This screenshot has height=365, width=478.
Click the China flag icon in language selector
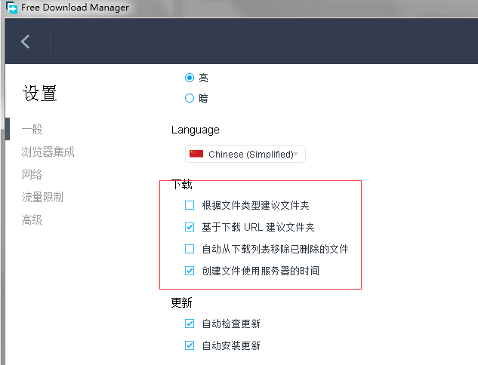coord(196,154)
